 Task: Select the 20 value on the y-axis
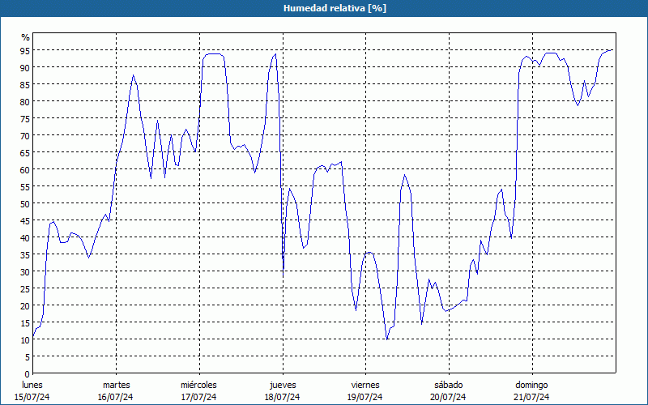(25, 306)
